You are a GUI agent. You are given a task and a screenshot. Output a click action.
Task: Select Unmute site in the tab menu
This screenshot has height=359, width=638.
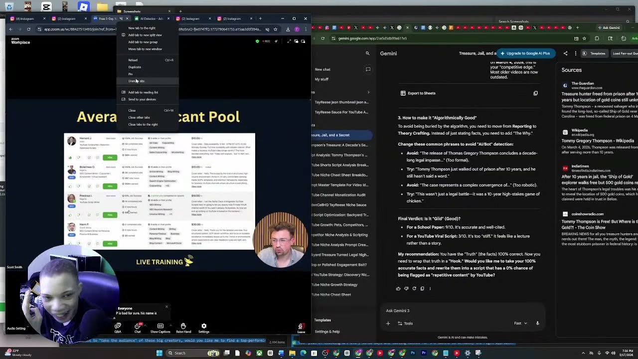coord(136,81)
